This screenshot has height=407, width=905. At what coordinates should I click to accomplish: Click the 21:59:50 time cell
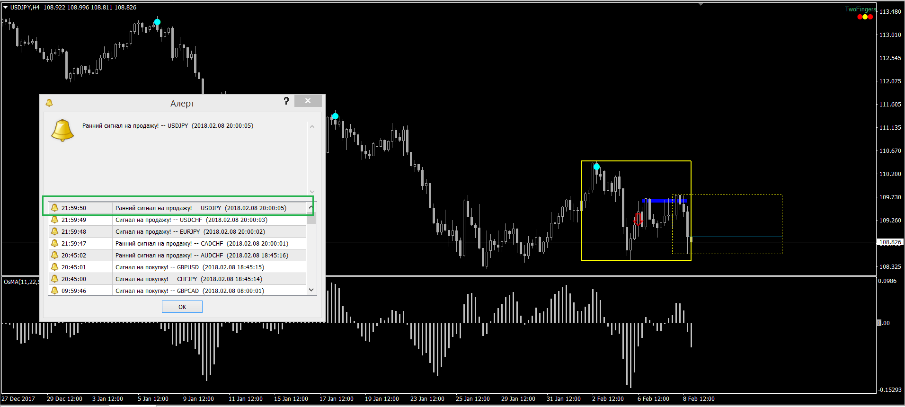pos(74,208)
